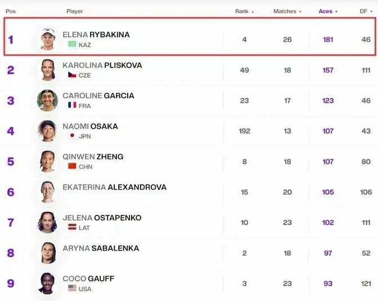Open Aryna Sabalenka's player name link
Screen dimensions: 378x301
click(101, 248)
